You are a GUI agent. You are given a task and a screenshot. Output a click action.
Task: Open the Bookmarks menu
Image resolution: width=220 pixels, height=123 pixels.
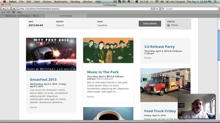pos(61,1)
